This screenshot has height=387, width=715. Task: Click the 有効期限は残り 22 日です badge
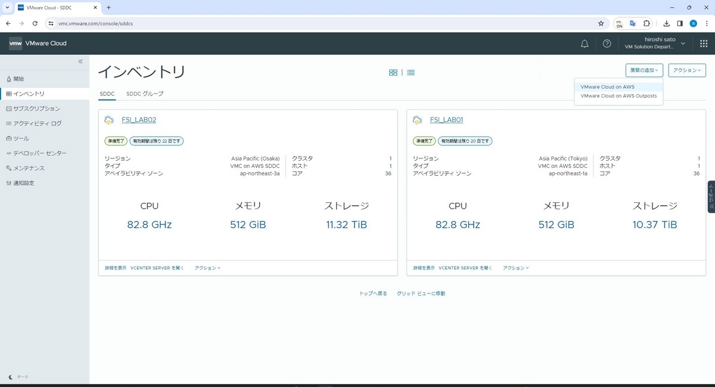157,141
